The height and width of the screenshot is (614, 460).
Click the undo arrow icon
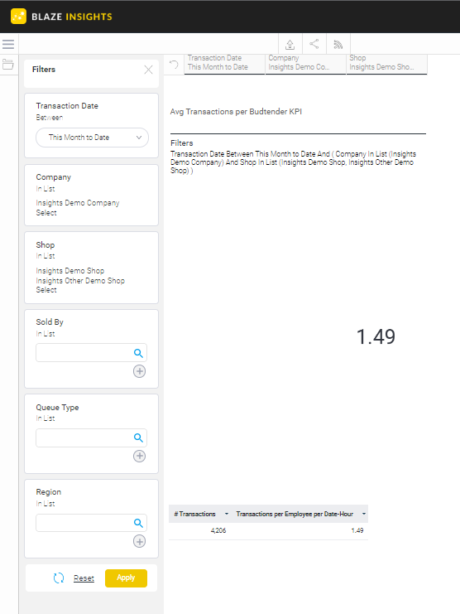click(174, 65)
